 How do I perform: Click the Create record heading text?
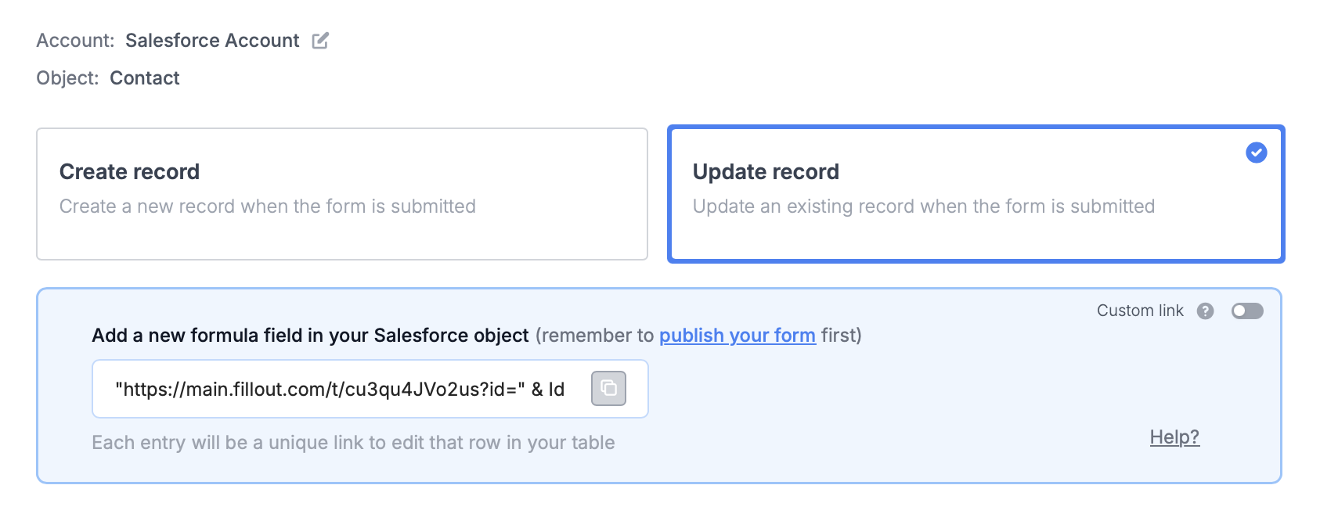pyautogui.click(x=129, y=172)
